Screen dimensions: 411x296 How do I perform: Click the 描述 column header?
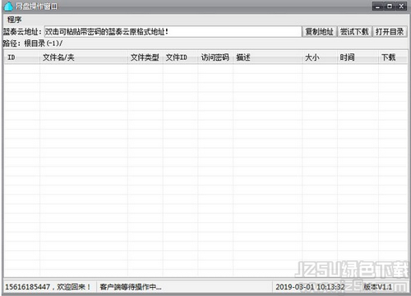pos(268,57)
